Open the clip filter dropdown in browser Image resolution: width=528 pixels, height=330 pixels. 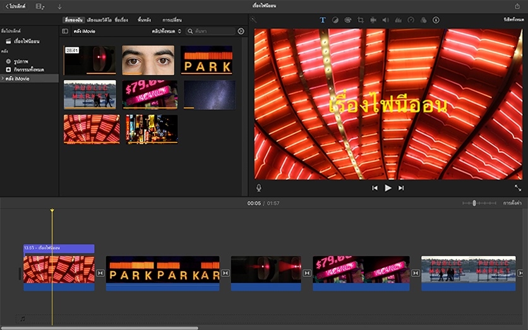coord(166,31)
